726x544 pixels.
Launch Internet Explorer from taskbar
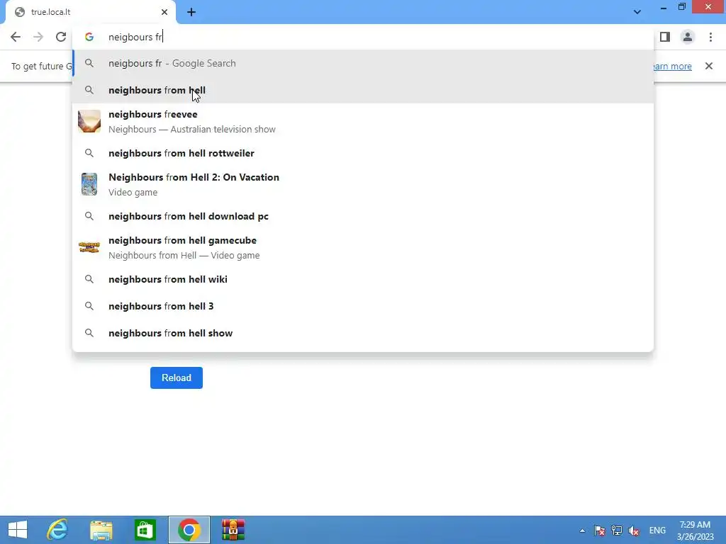tap(57, 530)
